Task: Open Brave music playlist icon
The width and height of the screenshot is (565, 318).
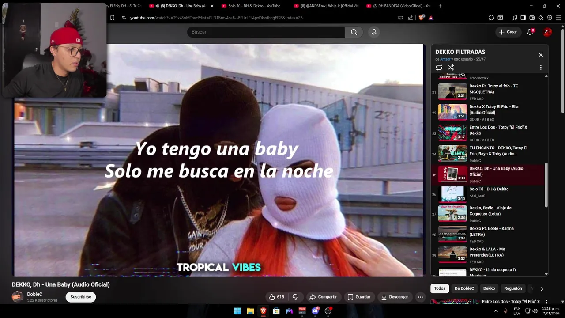Action: 514,18
